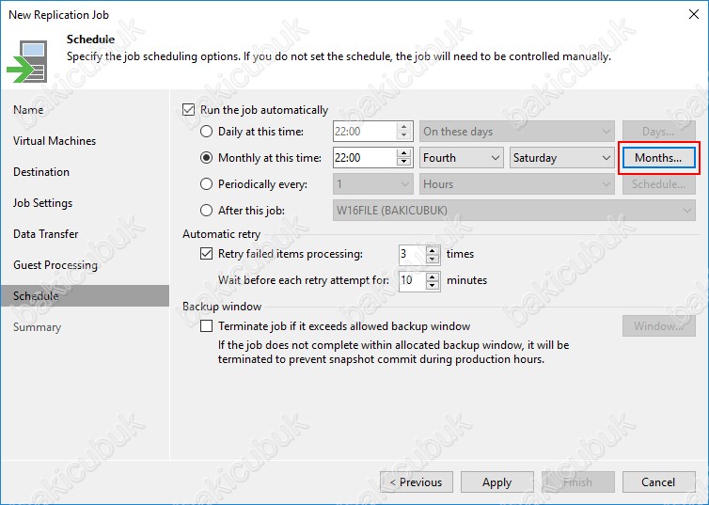This screenshot has height=505, width=709.
Task: Enable Terminate job if exceeds backup window
Action: pos(206,326)
